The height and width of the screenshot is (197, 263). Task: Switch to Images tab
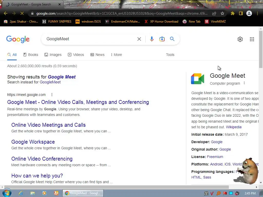[x=53, y=55]
